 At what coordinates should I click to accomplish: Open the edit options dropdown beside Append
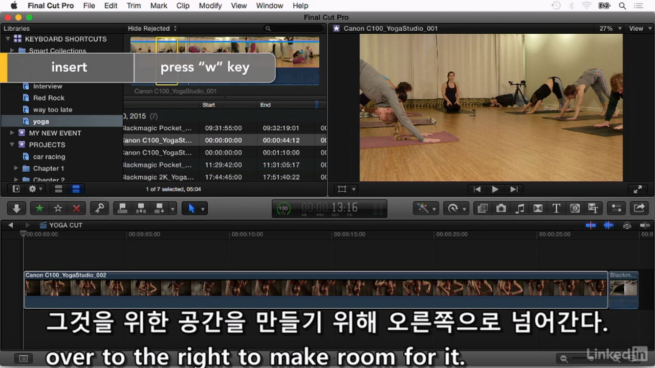[173, 209]
